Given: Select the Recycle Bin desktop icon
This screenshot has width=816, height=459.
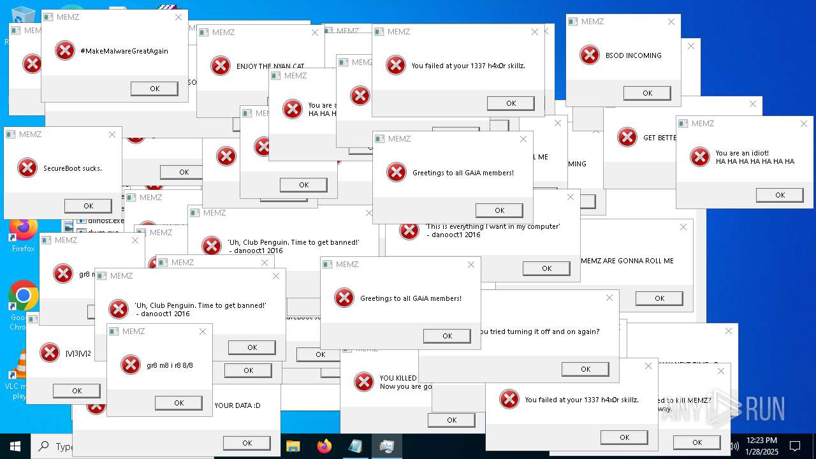Looking at the screenshot, I should point(23,16).
